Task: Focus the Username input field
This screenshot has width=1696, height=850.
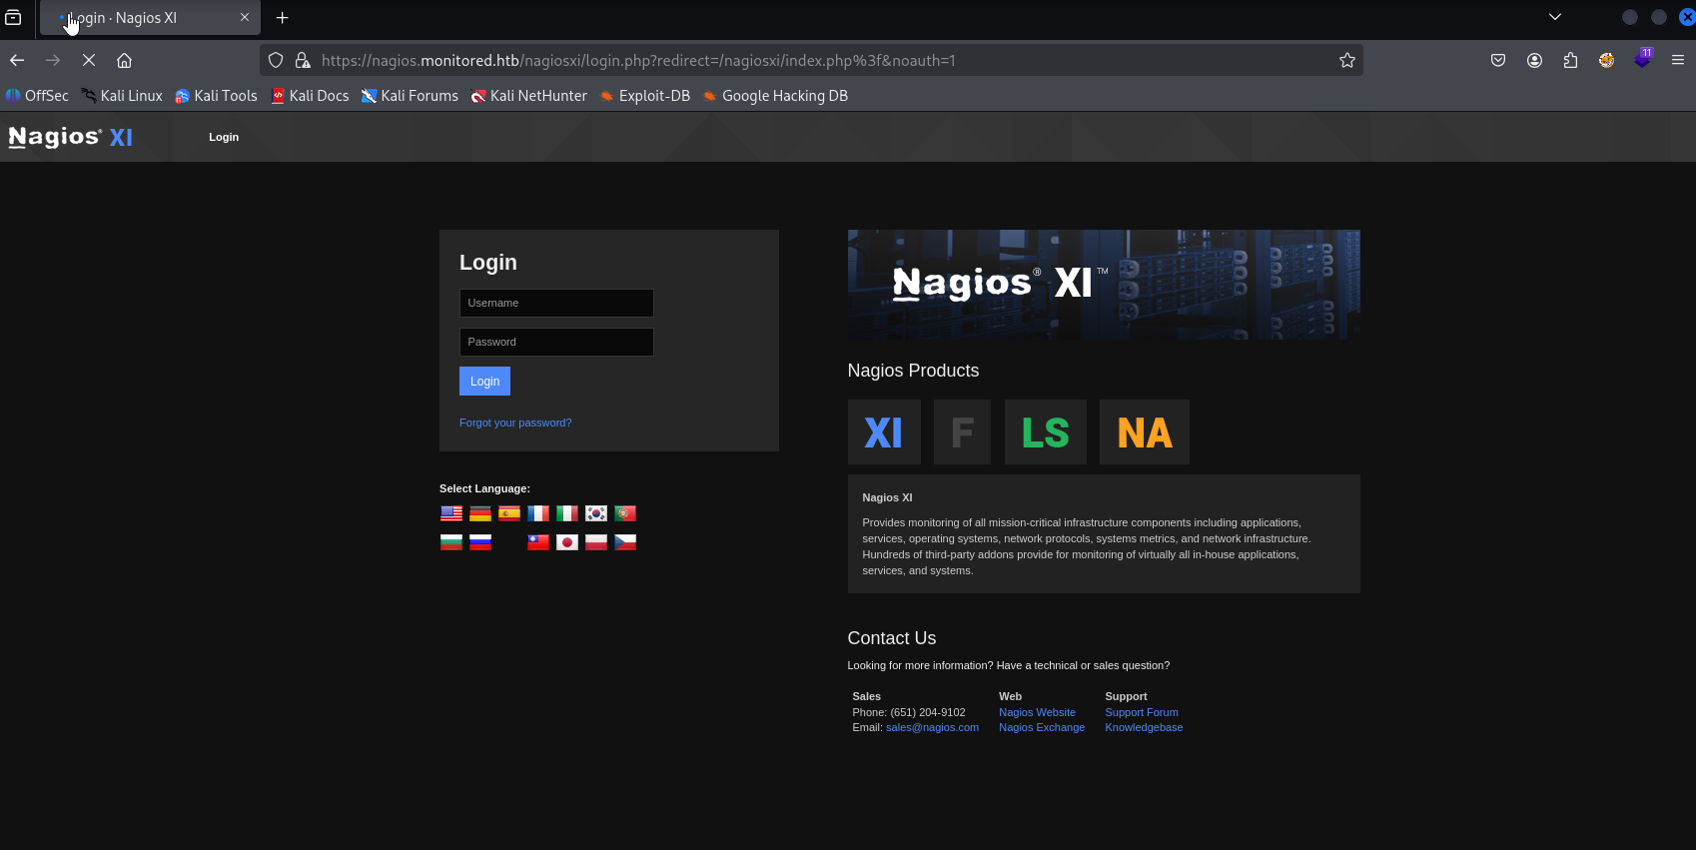Action: point(556,303)
